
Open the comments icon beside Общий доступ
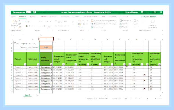click(160, 17)
